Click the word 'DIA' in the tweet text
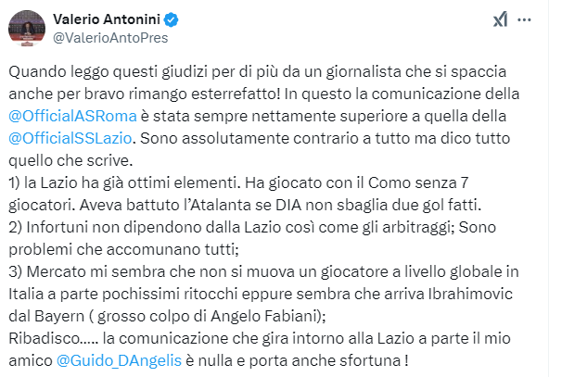The width and height of the screenshot is (562, 377). 288,205
